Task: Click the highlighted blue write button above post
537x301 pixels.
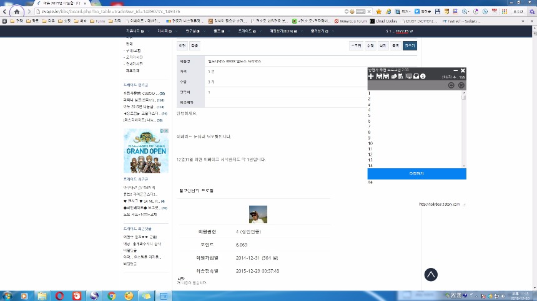Action: click(x=410, y=45)
